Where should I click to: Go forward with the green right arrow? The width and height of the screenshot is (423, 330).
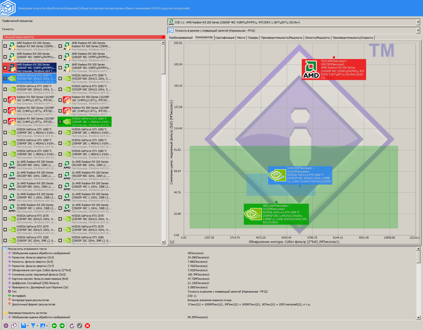pos(62,326)
